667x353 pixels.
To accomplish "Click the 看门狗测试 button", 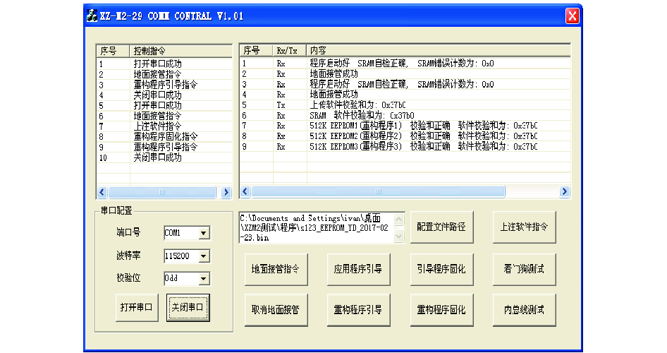I will point(524,269).
